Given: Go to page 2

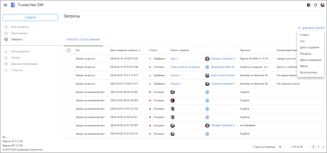Looking at the screenshot, I should [x=318, y=147].
